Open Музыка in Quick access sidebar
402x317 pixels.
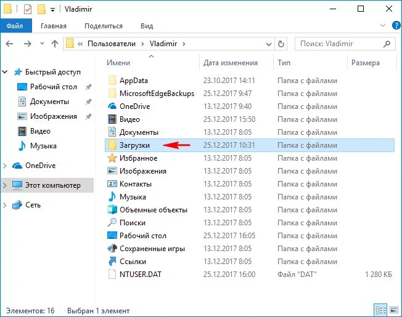tap(43, 146)
